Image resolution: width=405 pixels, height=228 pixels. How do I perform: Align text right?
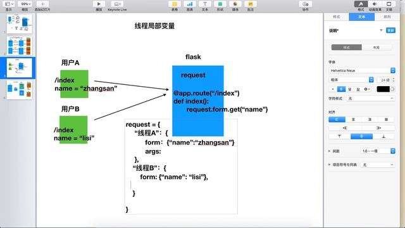point(370,120)
